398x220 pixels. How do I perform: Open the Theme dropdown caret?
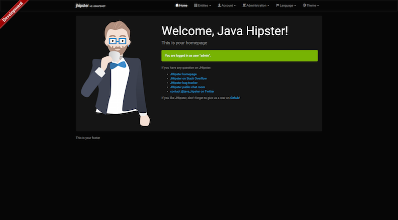click(318, 6)
